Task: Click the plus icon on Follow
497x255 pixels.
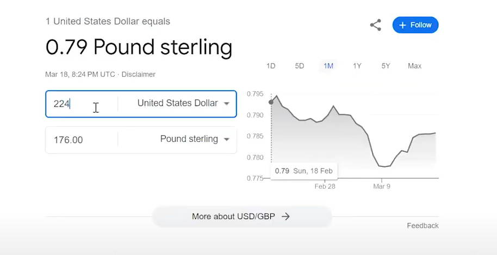Action: [402, 25]
